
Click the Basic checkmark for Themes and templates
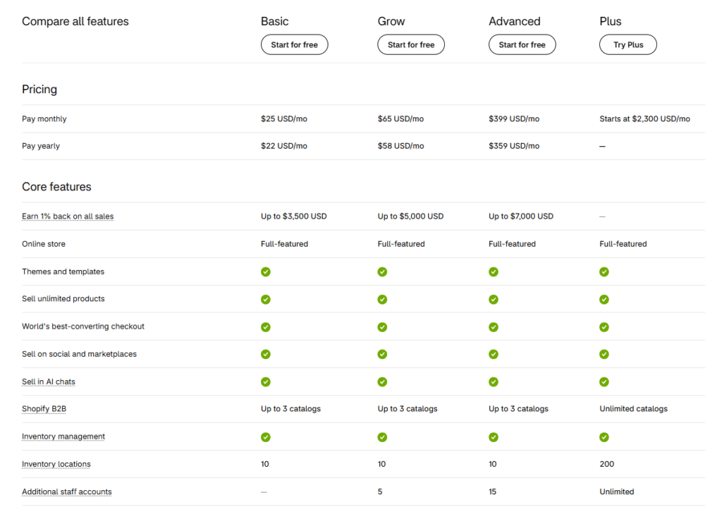click(266, 271)
